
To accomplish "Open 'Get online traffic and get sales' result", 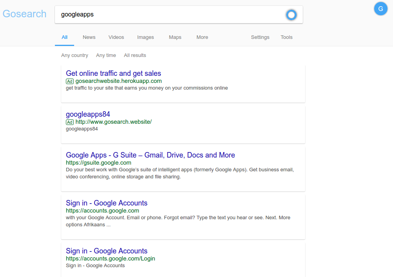I will pyautogui.click(x=113, y=73).
